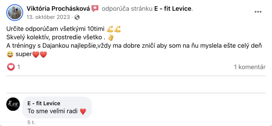Click the comment timestamp "5 t."
The width and height of the screenshot is (272, 126).
(31, 122)
